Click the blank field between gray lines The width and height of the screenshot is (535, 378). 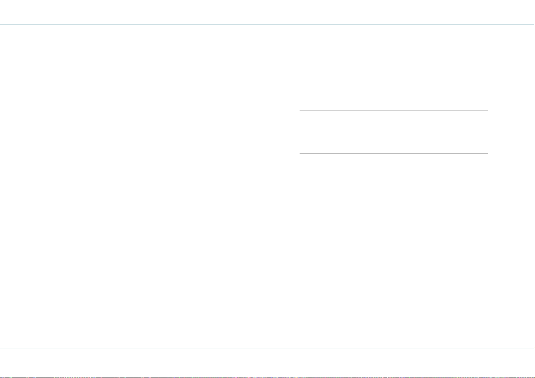pos(394,132)
